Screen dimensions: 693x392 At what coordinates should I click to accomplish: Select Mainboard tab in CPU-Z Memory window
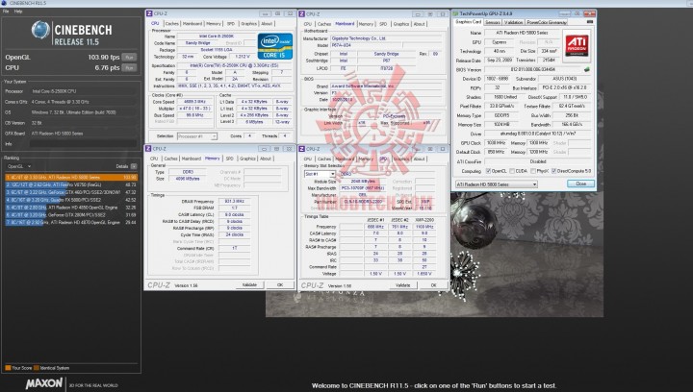(x=191, y=159)
